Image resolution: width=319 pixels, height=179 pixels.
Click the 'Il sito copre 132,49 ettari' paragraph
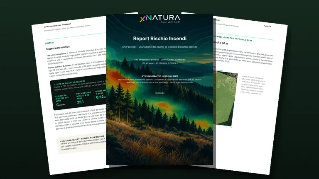point(80,120)
